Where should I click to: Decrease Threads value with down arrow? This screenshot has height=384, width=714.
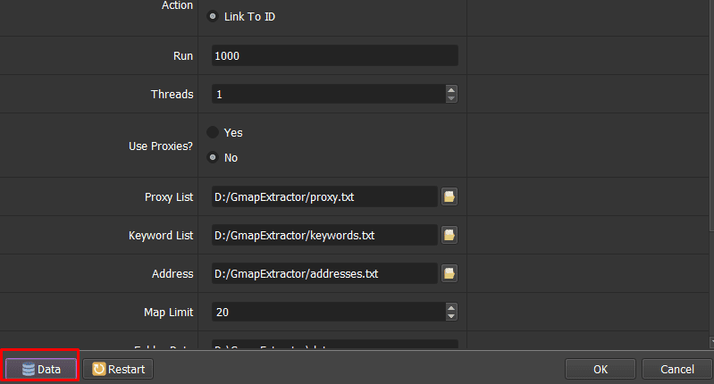coord(451,98)
